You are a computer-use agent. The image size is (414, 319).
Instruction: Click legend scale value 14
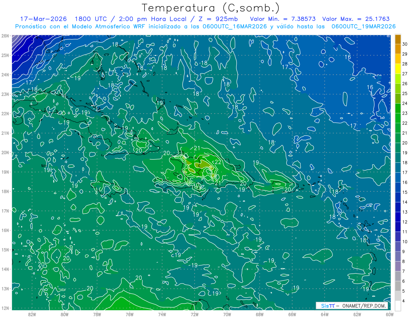coord(405,202)
